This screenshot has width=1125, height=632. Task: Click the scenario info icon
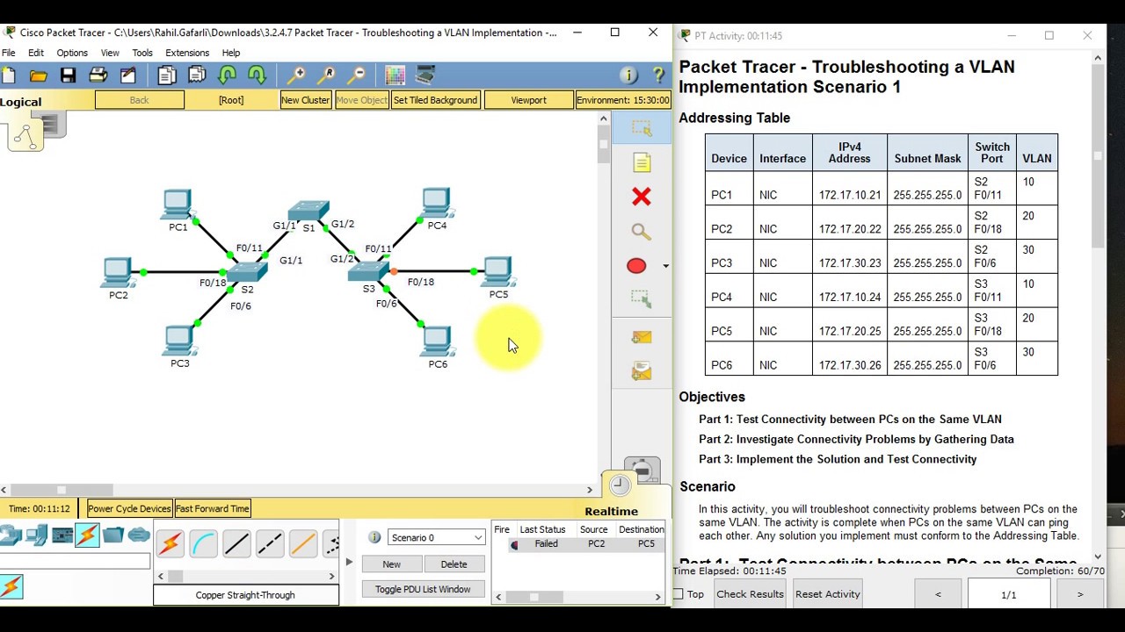[x=374, y=537]
